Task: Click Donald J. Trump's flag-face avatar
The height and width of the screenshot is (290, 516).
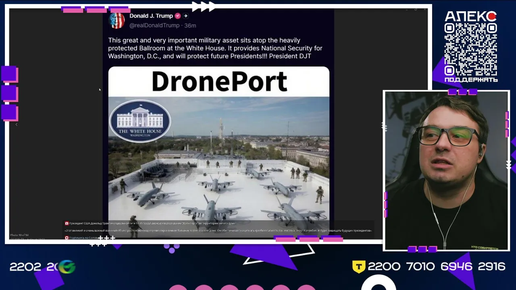Action: (x=117, y=21)
